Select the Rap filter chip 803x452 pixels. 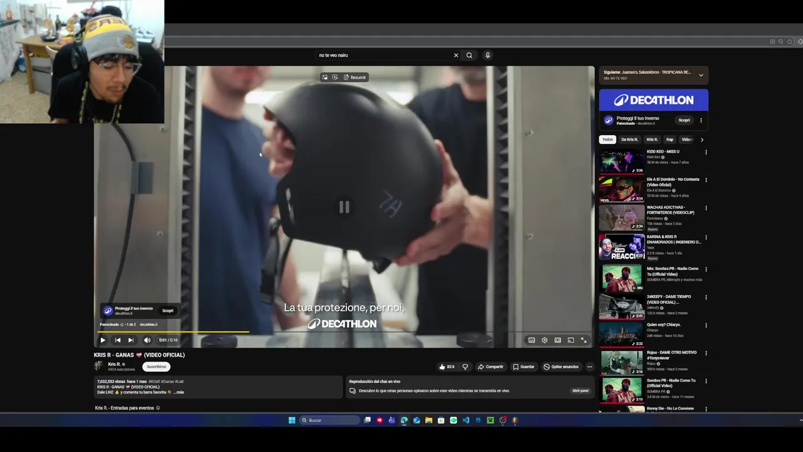(669, 139)
